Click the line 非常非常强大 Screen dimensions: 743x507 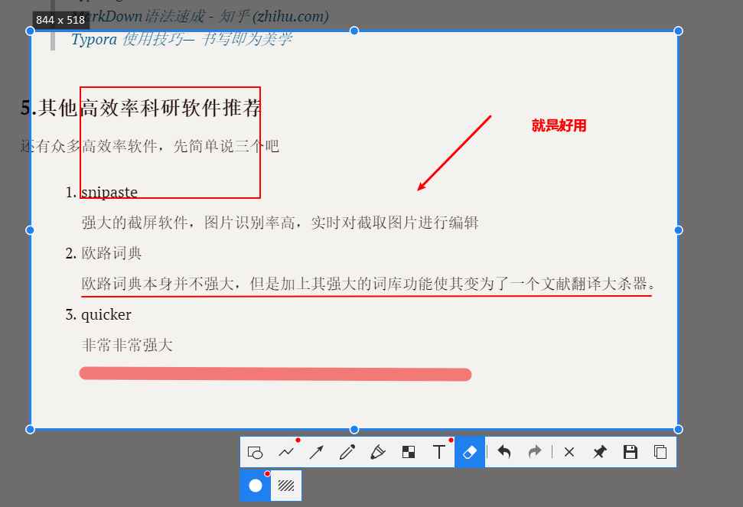point(127,345)
